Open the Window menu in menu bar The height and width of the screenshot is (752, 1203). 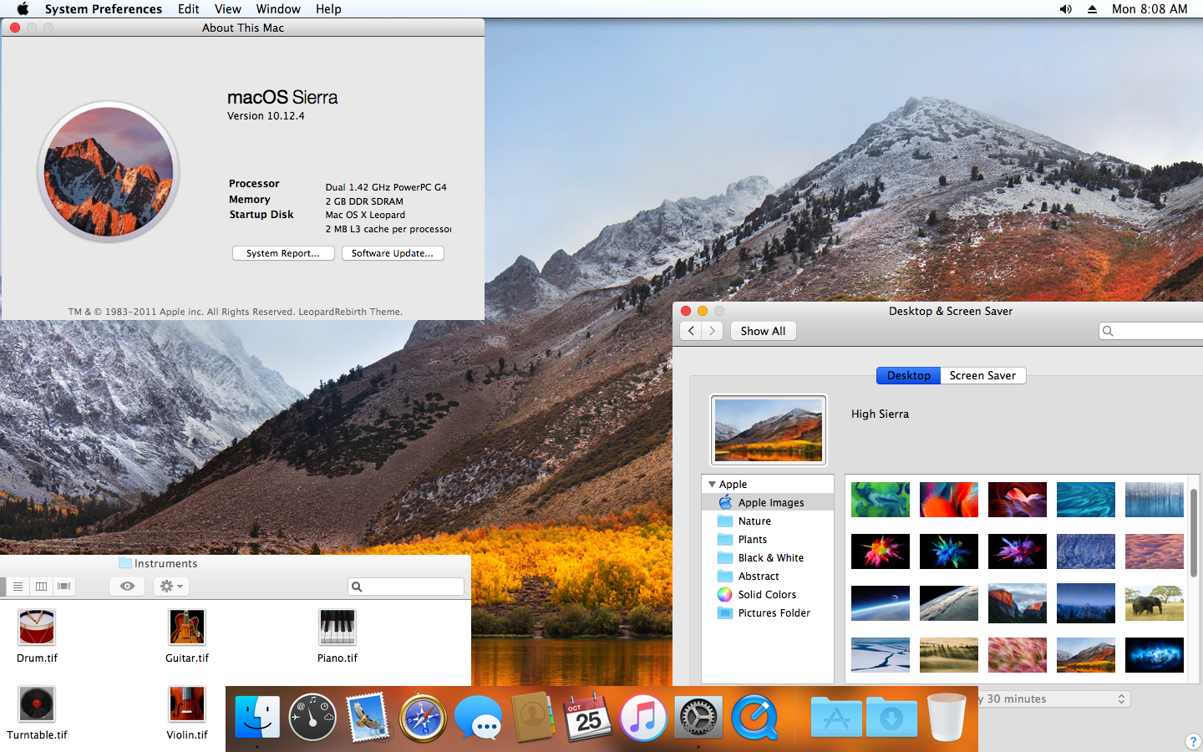(278, 9)
